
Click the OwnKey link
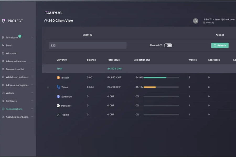(210, 23)
